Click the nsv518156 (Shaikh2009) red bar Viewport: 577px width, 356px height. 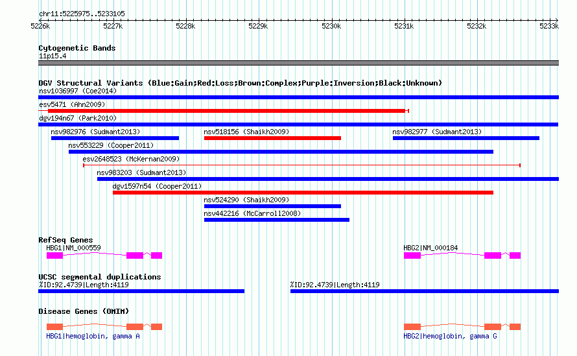point(273,138)
